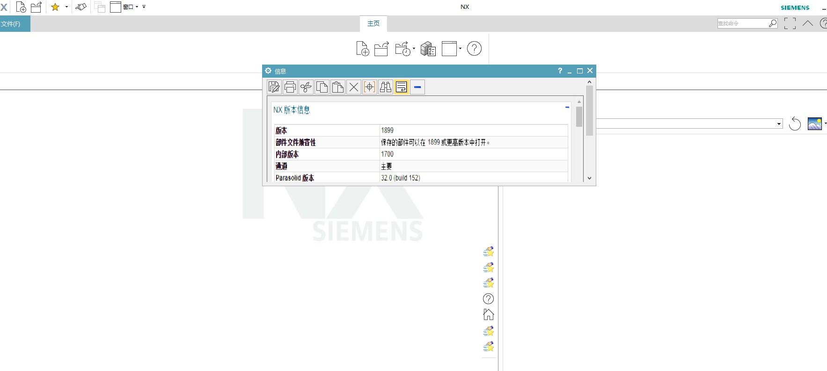Click the magnifier search icon
827x371 pixels.
tap(773, 23)
